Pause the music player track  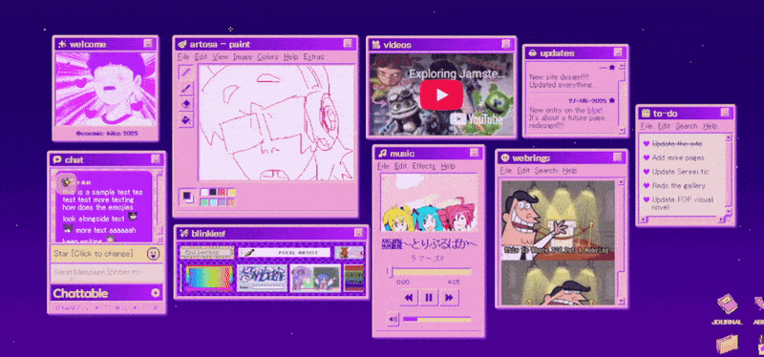(429, 297)
